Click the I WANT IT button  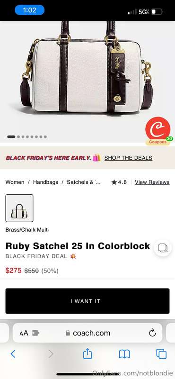pos(87,301)
